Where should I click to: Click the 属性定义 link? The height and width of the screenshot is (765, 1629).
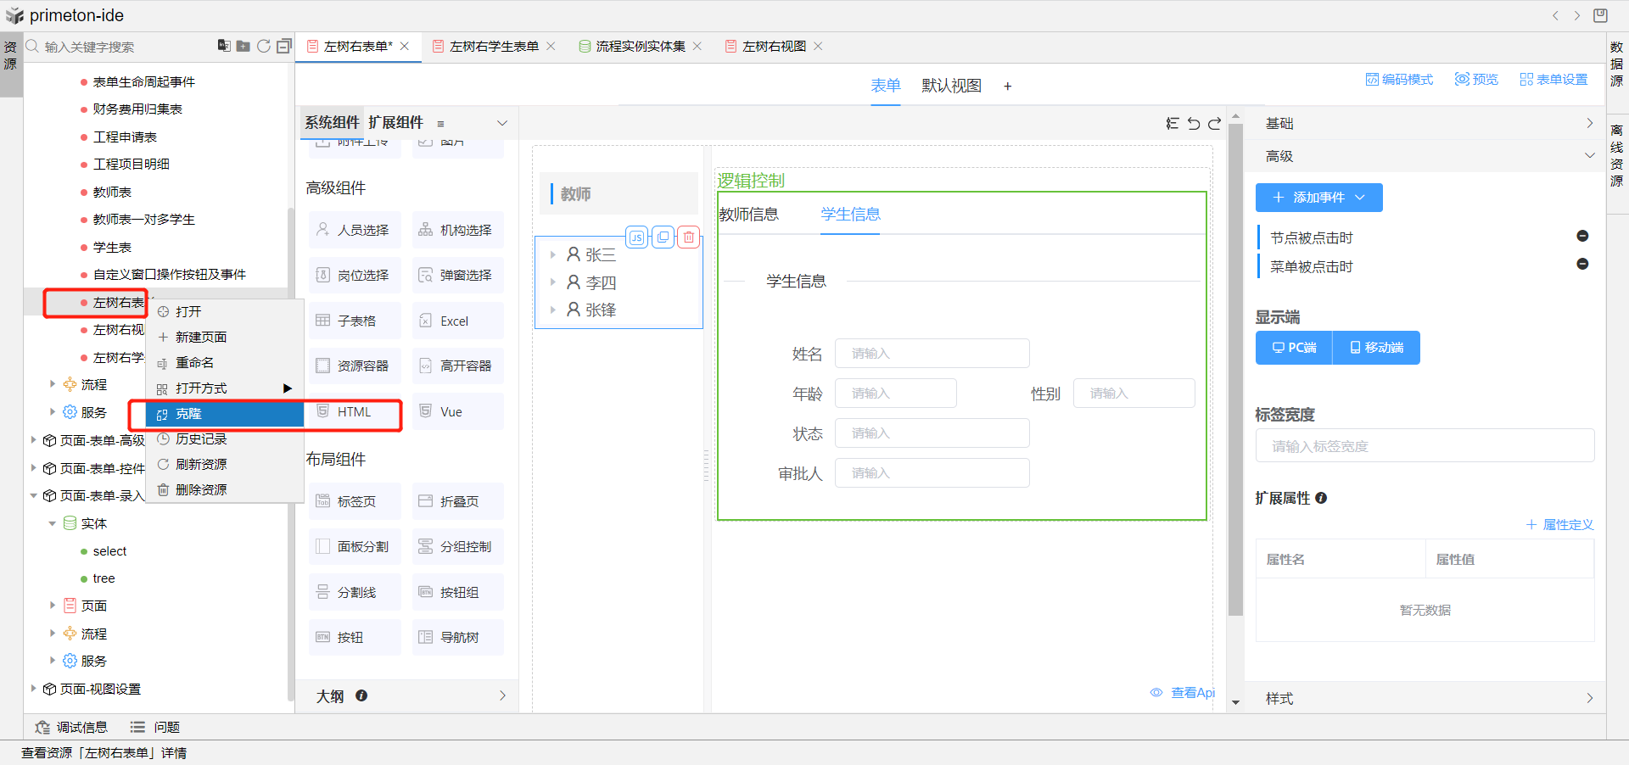(x=1559, y=525)
